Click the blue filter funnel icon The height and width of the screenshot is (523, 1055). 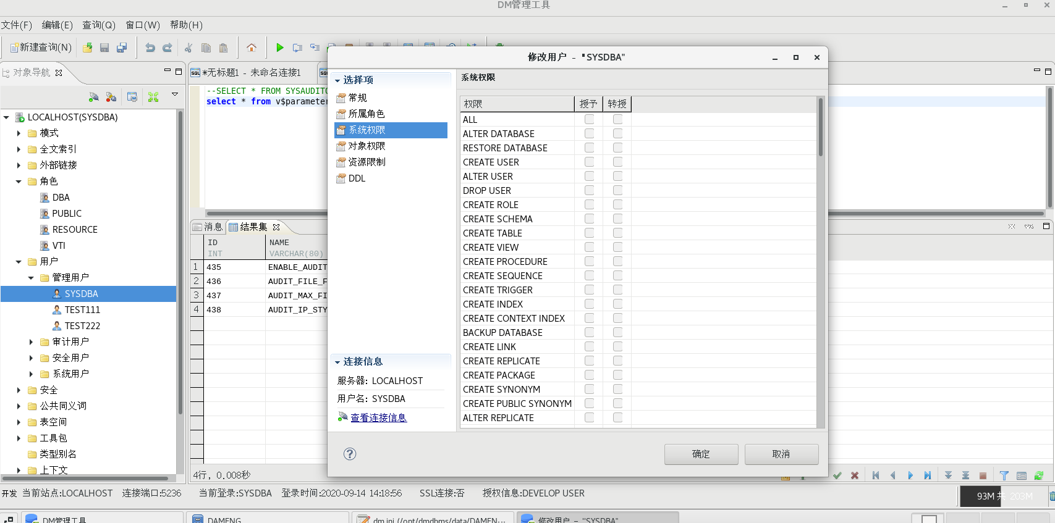click(x=1004, y=475)
